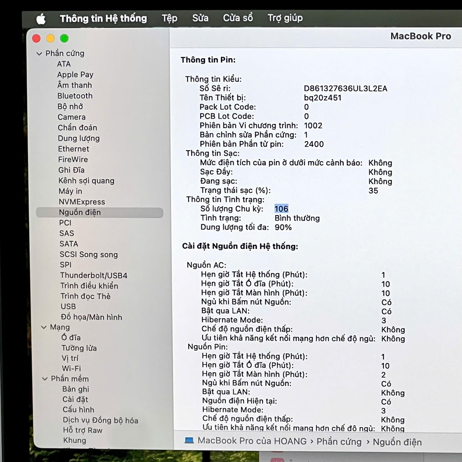Screen dimensions: 462x462
Task: Select Ethernet in the sidebar
Action: (74, 149)
